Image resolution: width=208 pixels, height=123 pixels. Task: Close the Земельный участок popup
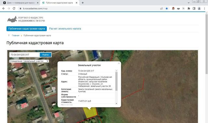(119, 63)
